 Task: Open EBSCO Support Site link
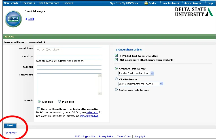tap(85, 136)
